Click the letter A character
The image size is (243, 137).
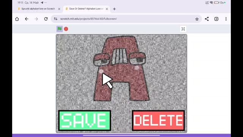coord(121,68)
